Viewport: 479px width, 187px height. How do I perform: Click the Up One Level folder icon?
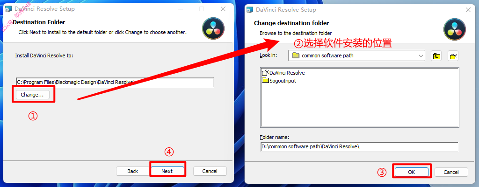(x=436, y=56)
